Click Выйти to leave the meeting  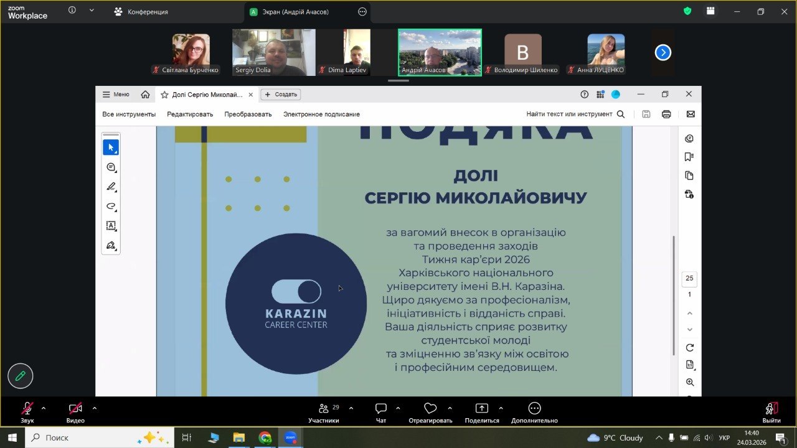pos(771,412)
